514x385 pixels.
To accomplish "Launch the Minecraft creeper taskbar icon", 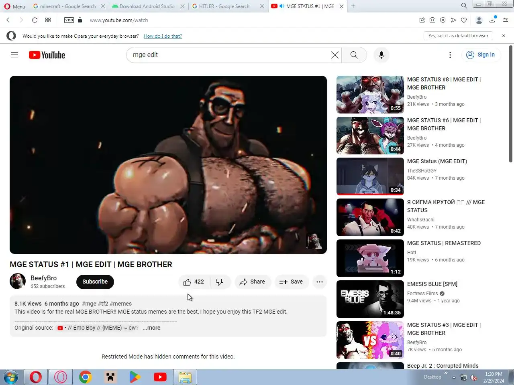I will coord(110,377).
